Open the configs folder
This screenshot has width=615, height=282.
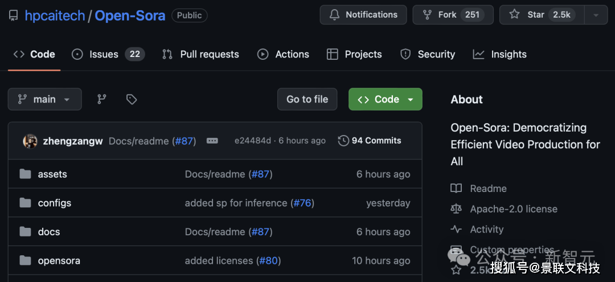pos(55,203)
